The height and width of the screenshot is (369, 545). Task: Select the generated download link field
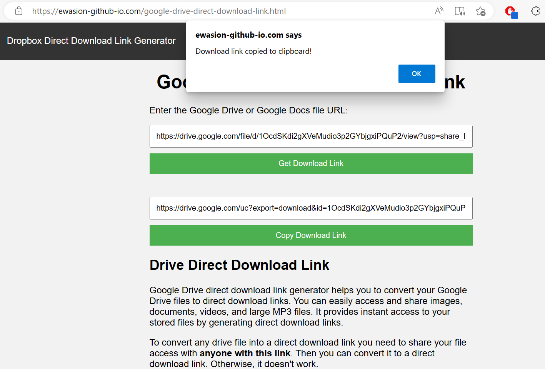pos(311,208)
